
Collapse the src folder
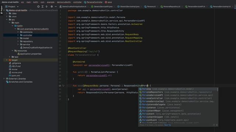click(7, 19)
